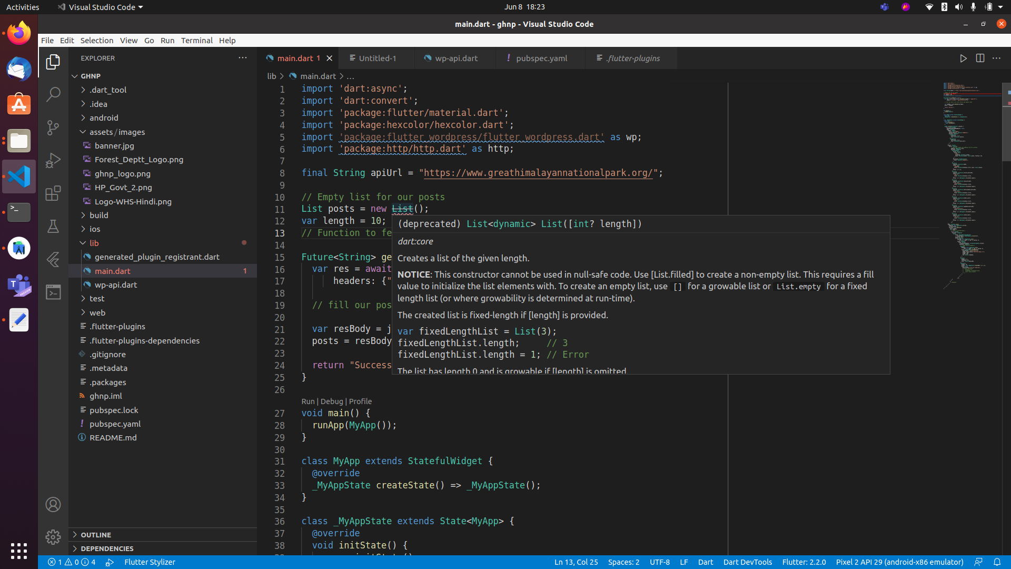The width and height of the screenshot is (1011, 569).
Task: Click the Run play button in editor toolbar
Action: [963, 58]
